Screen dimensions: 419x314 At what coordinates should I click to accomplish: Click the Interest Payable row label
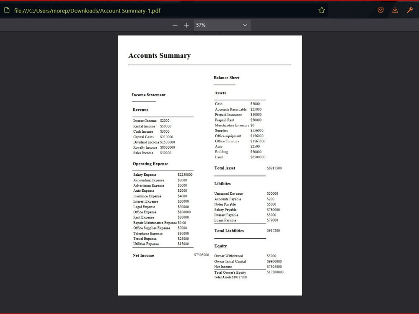click(x=226, y=215)
